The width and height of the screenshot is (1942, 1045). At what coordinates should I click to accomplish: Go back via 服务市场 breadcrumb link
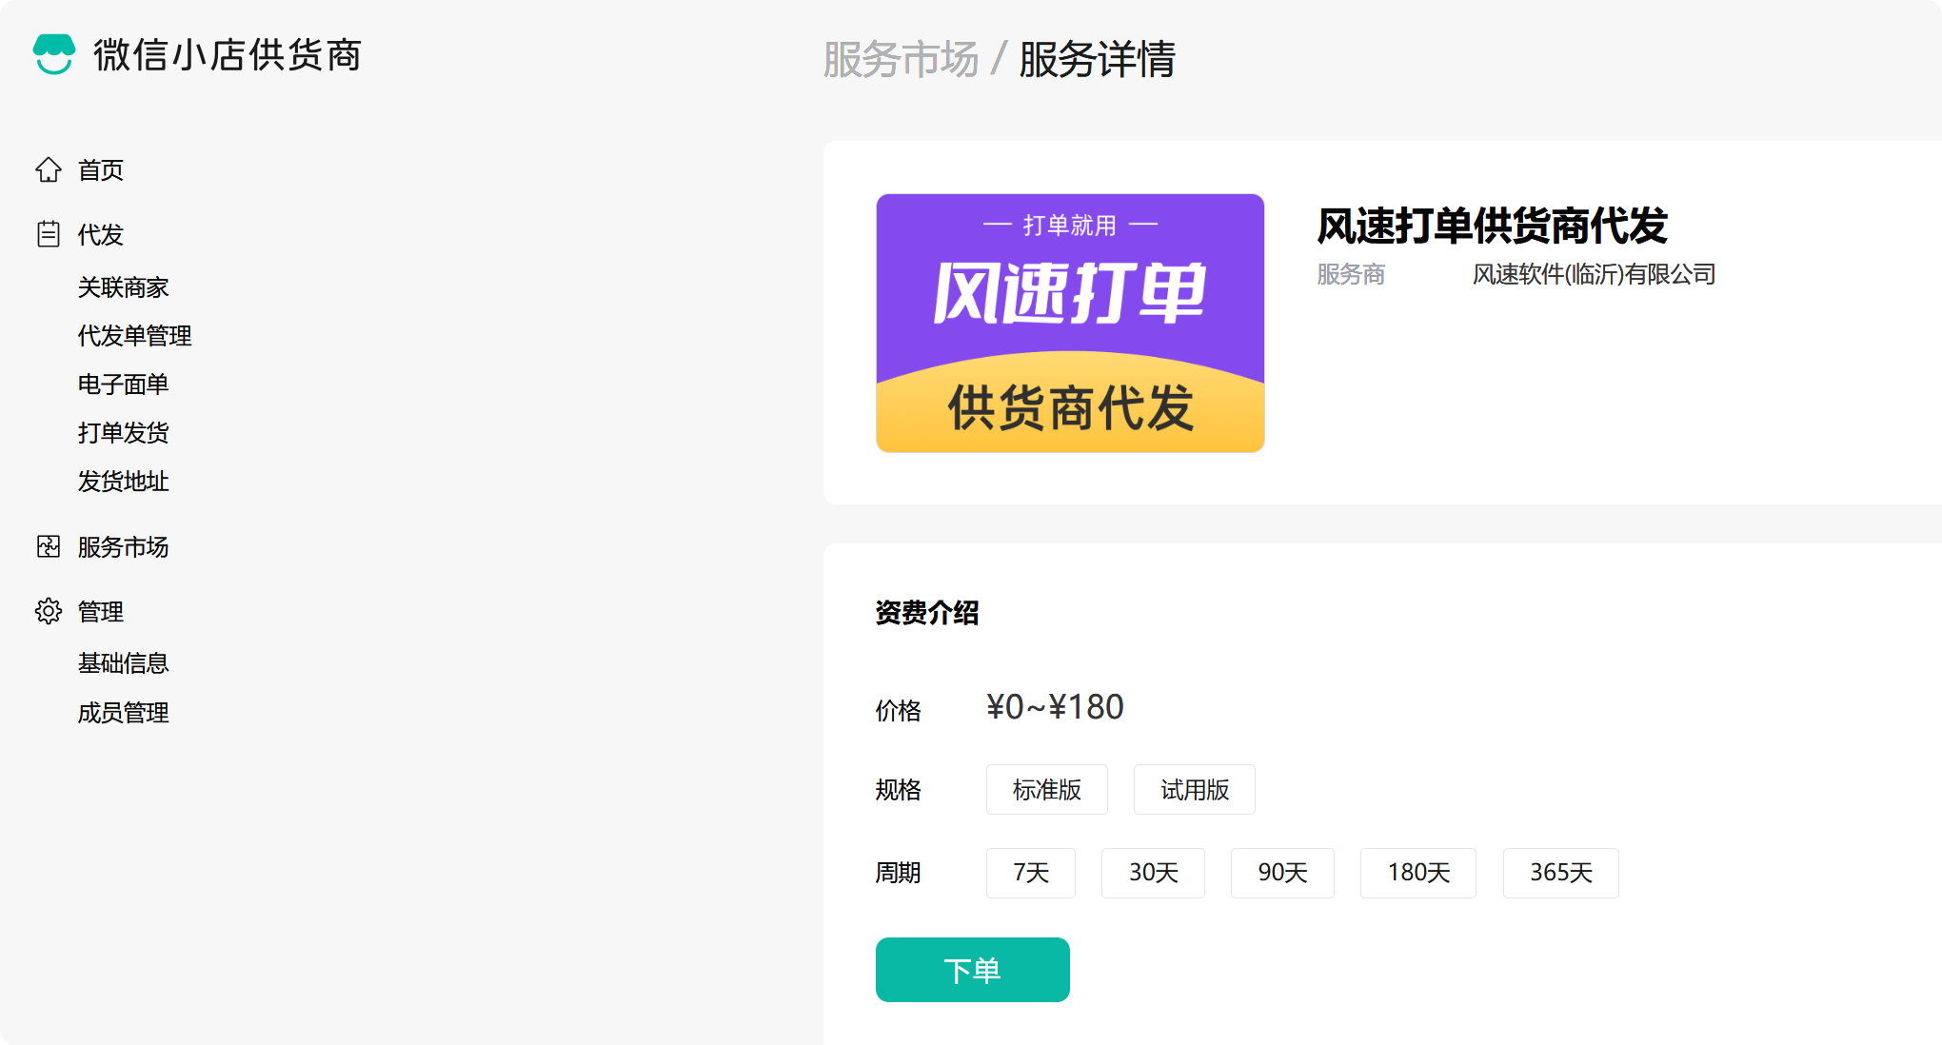901,59
